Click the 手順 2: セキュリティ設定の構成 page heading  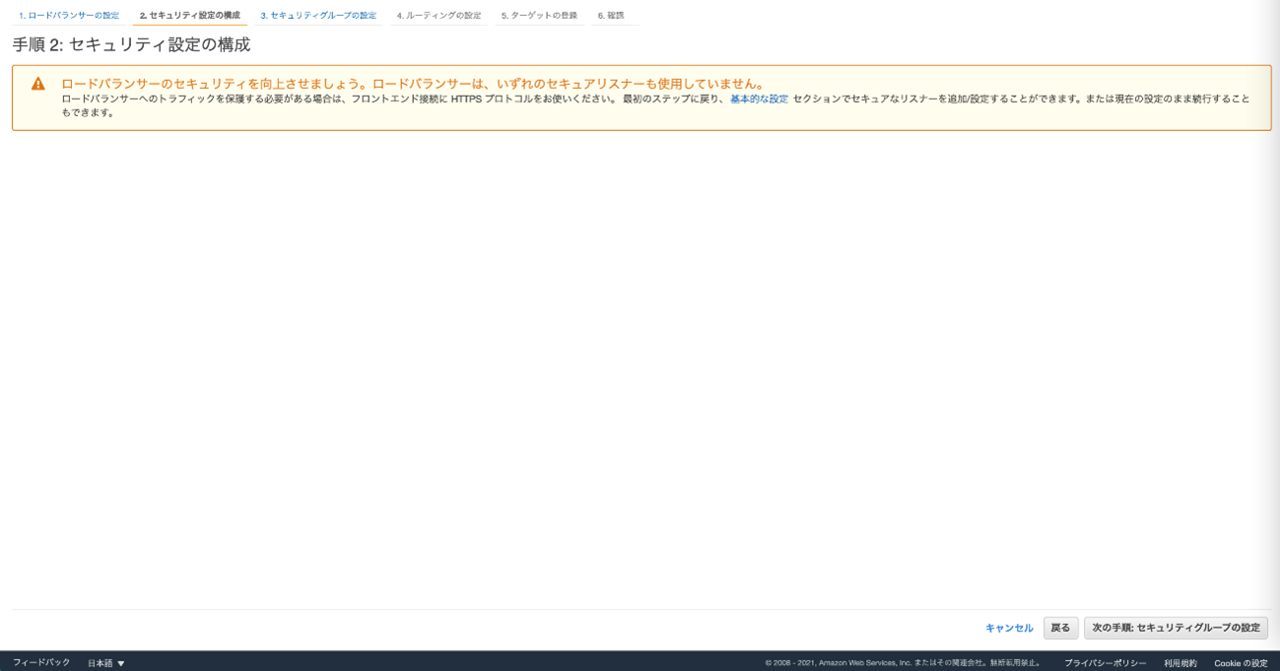pyautogui.click(x=131, y=45)
